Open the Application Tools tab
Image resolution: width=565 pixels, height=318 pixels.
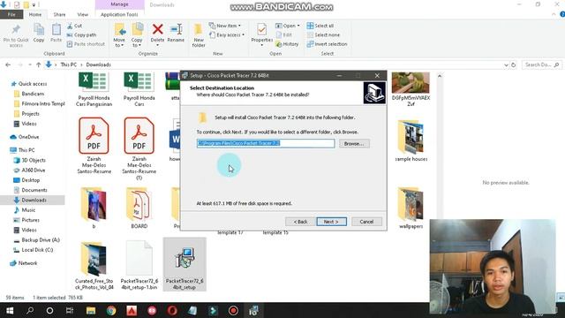[119, 14]
